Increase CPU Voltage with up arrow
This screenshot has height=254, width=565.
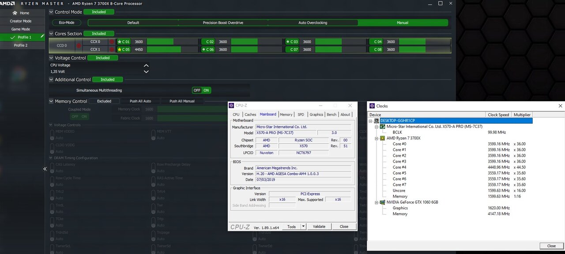point(146,65)
